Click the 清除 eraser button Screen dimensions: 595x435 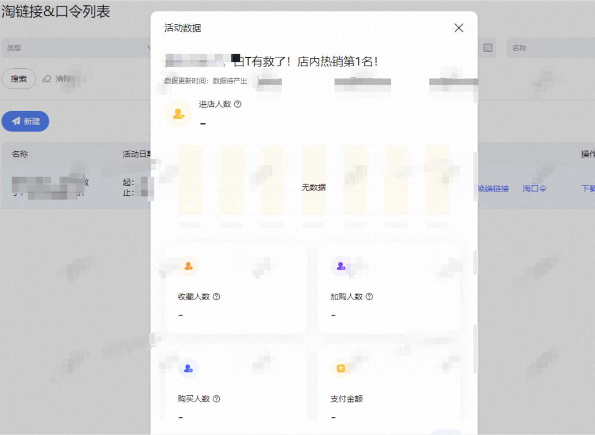(56, 79)
